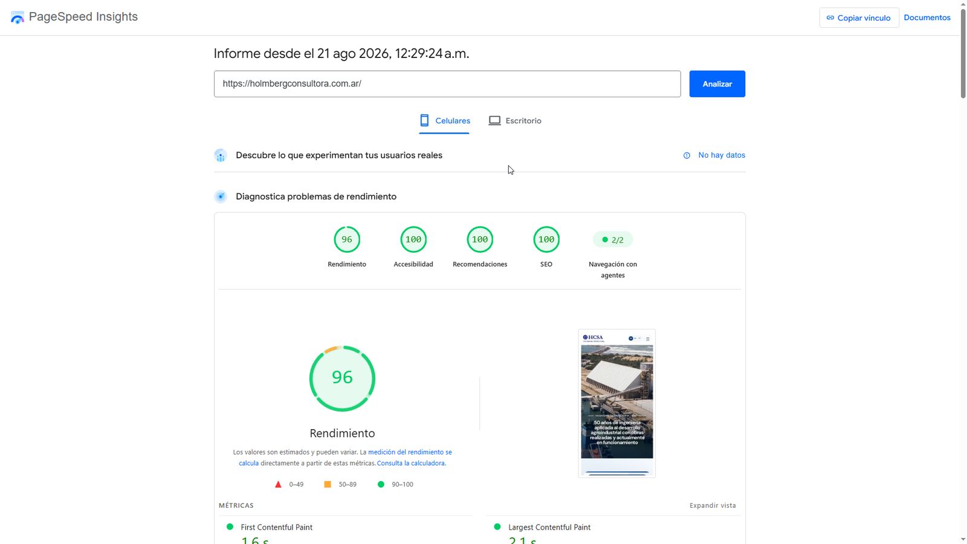Screen dimensions: 967x544
Task: Click the performance diagnostics section icon
Action: coord(221,196)
